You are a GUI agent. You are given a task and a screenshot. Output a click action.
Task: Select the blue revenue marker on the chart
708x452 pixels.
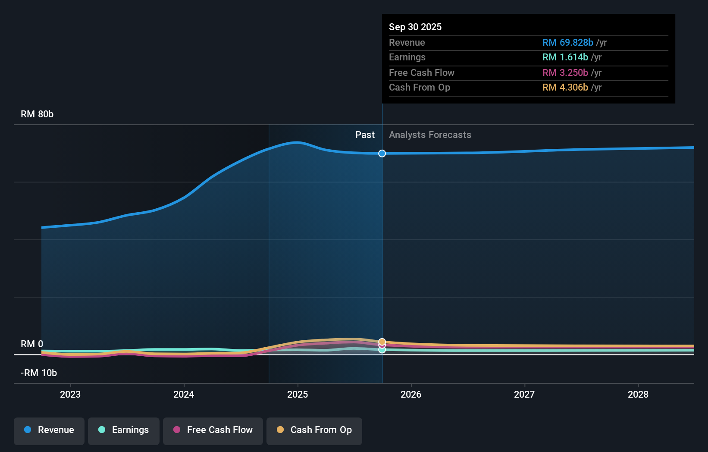[x=382, y=153]
